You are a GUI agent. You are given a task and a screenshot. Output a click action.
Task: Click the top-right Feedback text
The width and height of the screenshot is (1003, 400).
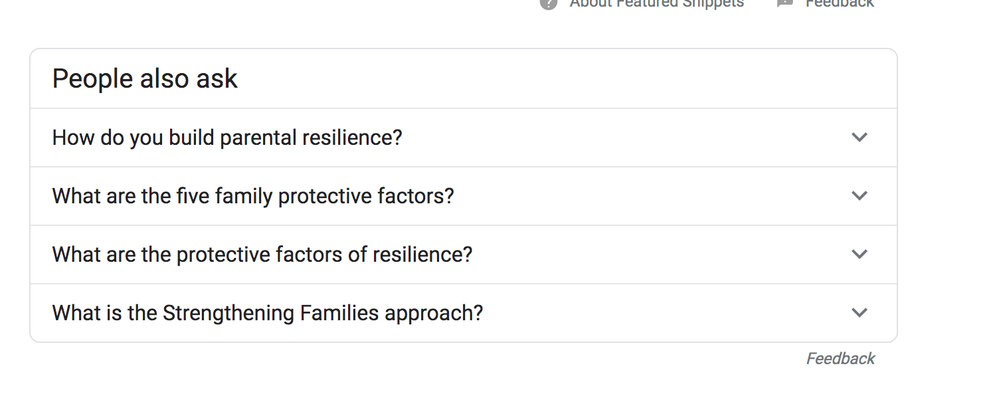tap(840, 4)
